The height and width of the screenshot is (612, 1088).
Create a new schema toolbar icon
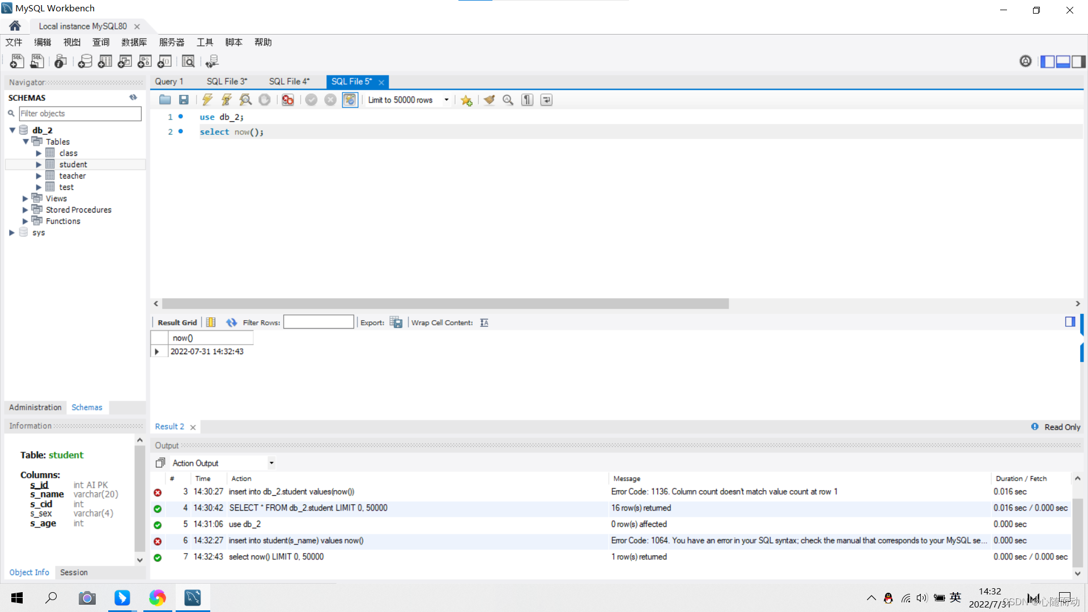click(x=85, y=61)
